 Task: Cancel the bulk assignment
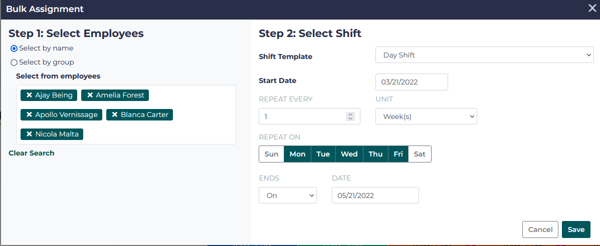pyautogui.click(x=540, y=229)
